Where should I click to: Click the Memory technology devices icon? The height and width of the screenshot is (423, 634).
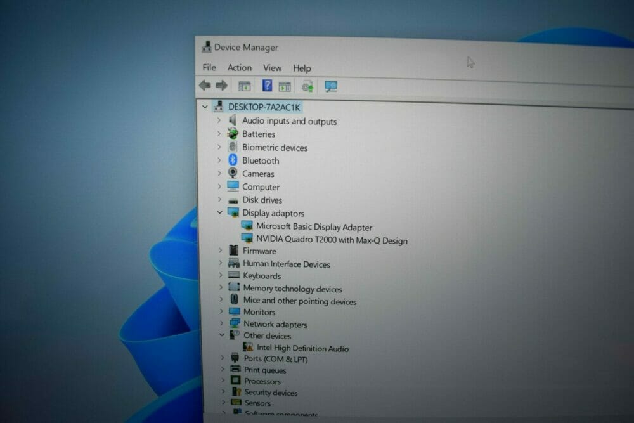(234, 287)
